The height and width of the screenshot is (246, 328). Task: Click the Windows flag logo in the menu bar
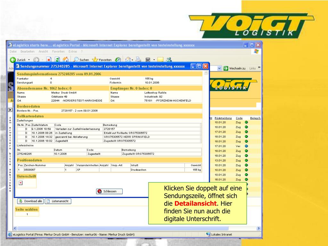click(x=256, y=52)
